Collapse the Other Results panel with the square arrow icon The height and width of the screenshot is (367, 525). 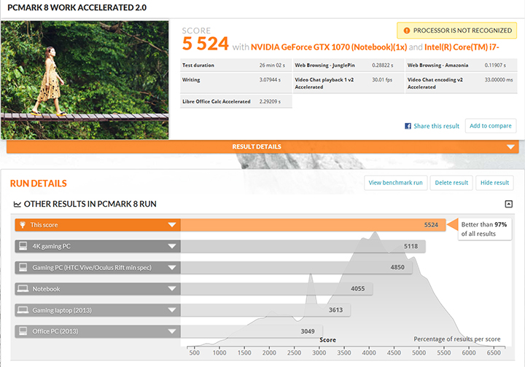(509, 204)
